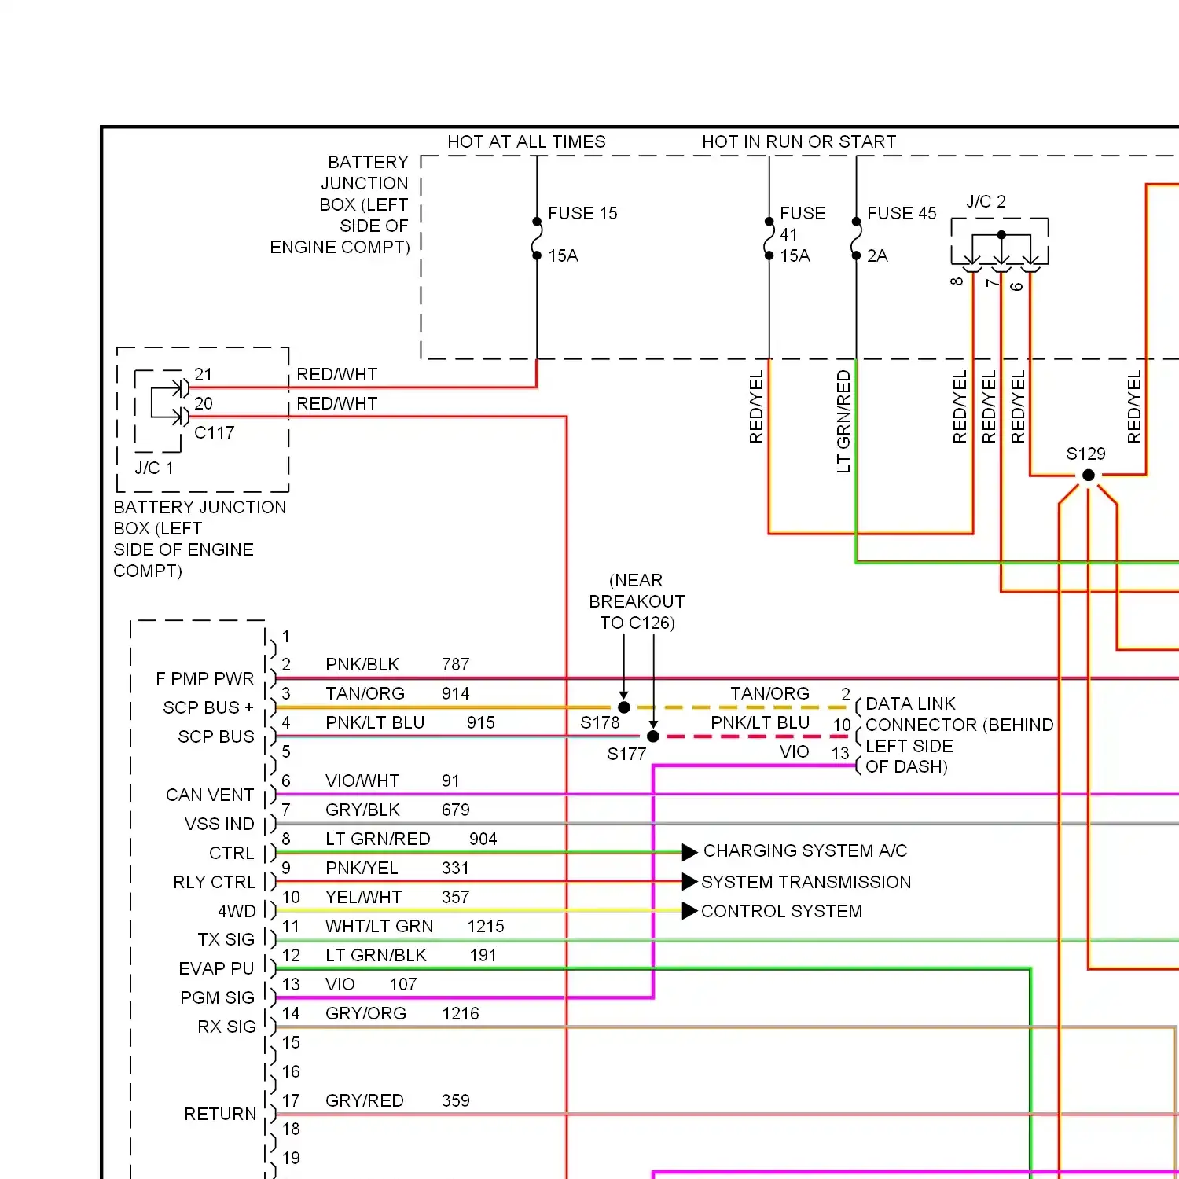Click circuit number "1216"

[x=460, y=1013]
